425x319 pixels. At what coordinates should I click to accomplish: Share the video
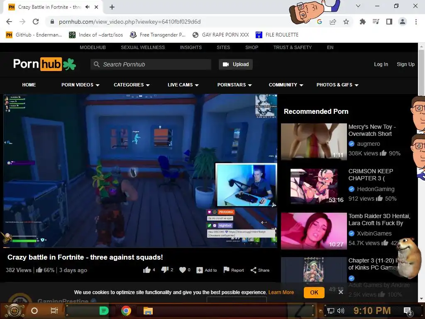click(x=260, y=270)
